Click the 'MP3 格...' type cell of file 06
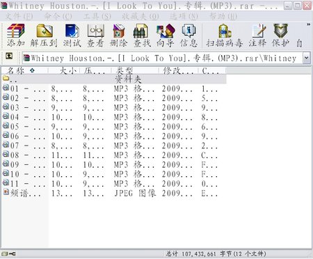This screenshot has height=259, width=313. click(x=134, y=136)
